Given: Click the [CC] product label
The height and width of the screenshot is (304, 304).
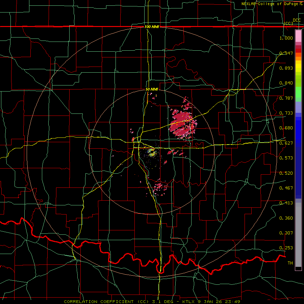Looking at the screenshot, I should click(288, 23).
